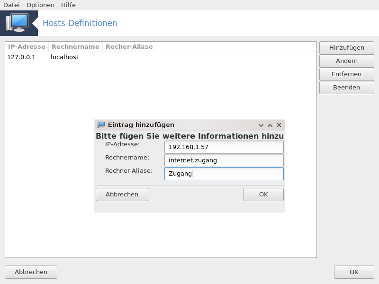Open the Datei menu
The width and height of the screenshot is (379, 284).
point(11,5)
